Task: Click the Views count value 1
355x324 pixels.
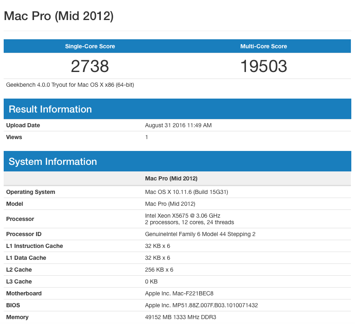Action: click(x=146, y=137)
